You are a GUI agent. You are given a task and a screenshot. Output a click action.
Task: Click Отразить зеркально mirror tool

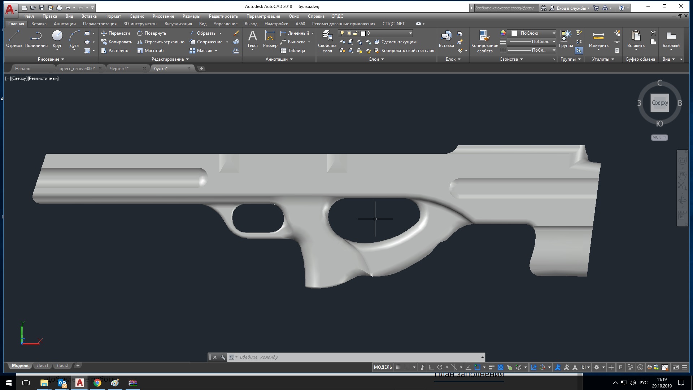pos(161,42)
